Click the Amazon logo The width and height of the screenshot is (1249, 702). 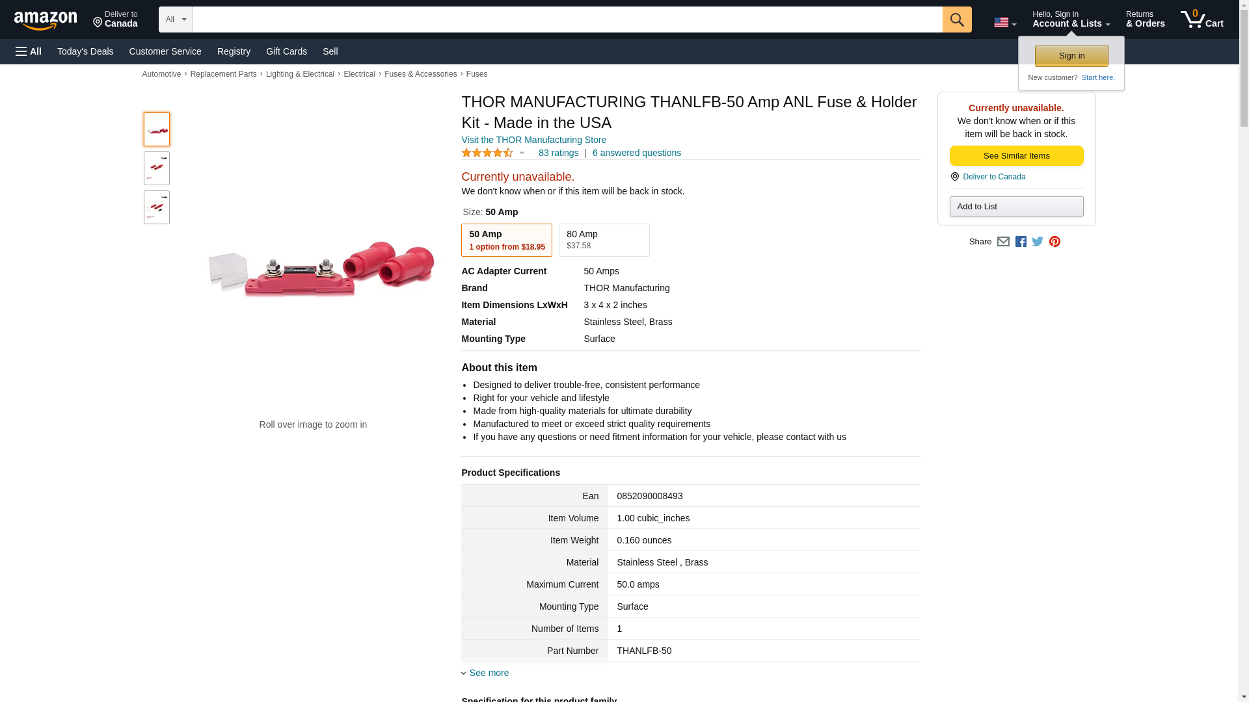tap(46, 20)
